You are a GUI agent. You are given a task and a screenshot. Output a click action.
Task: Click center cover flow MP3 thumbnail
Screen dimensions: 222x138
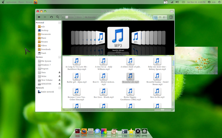click(x=118, y=38)
